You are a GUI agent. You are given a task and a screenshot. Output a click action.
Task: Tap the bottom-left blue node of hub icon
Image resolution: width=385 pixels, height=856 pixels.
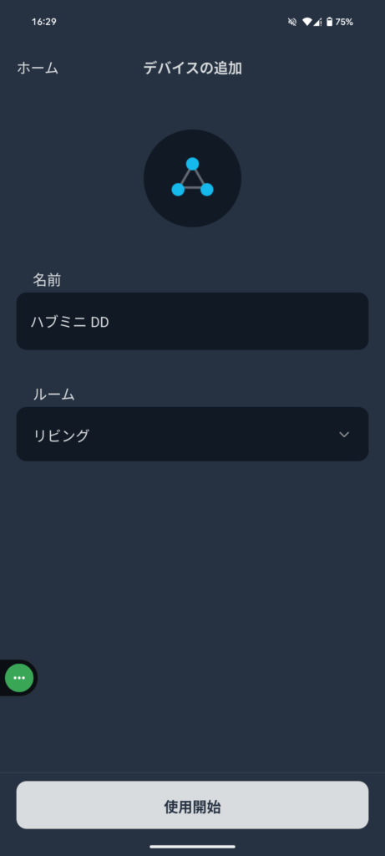pyautogui.click(x=178, y=190)
